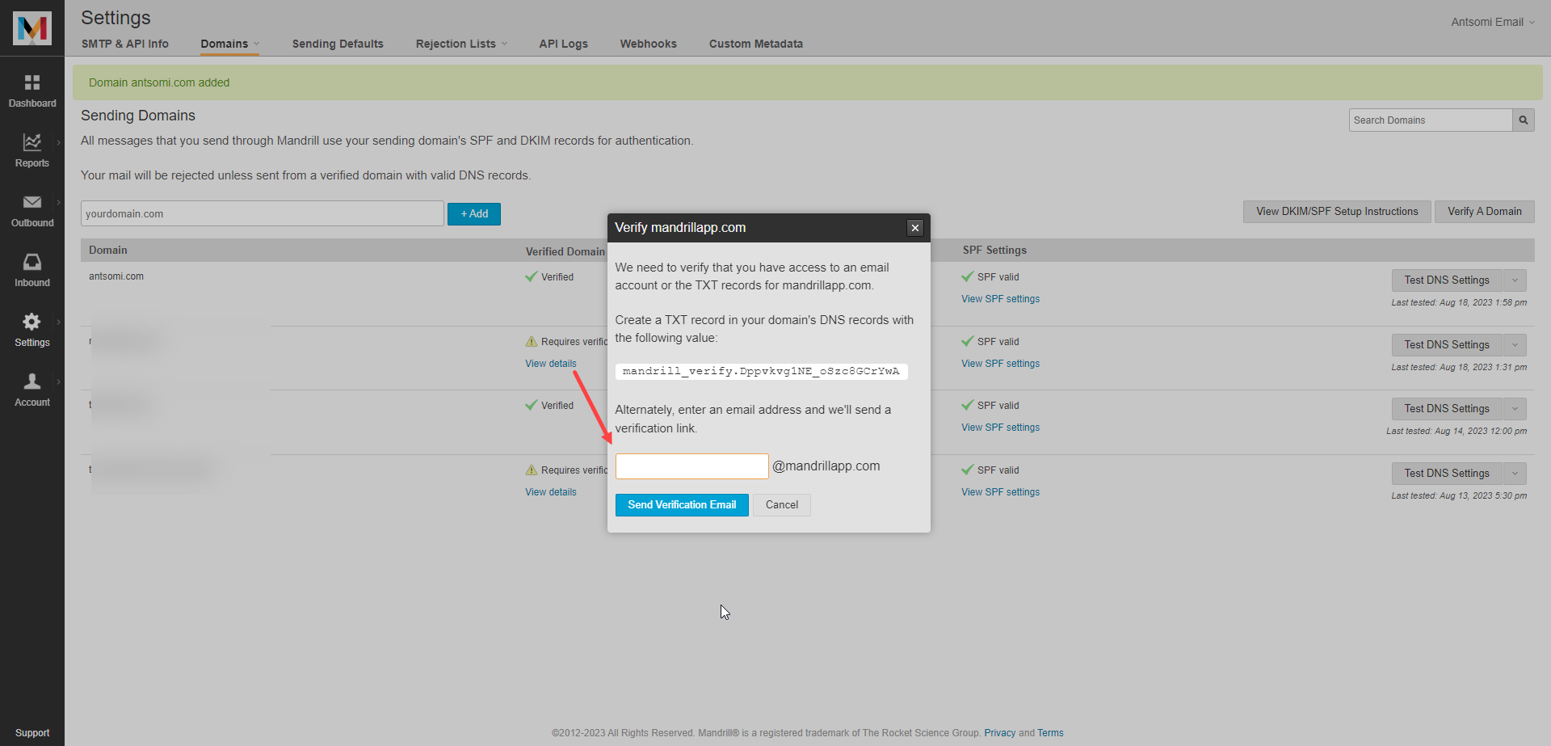Expand the Antsomi Email account menu

click(1493, 22)
